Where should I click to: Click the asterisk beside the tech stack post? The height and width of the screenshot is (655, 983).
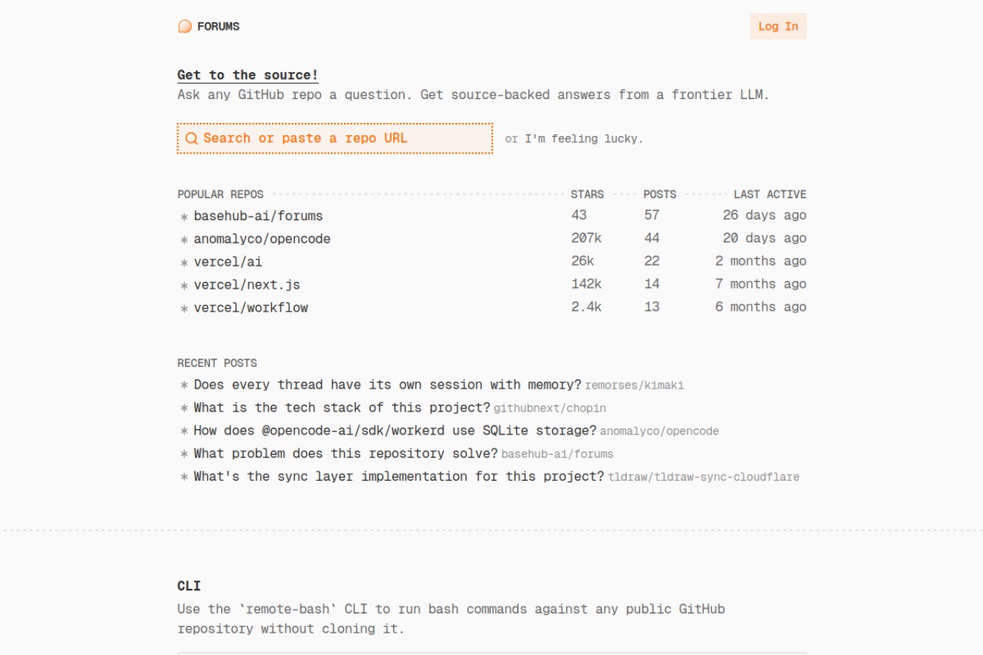(184, 409)
